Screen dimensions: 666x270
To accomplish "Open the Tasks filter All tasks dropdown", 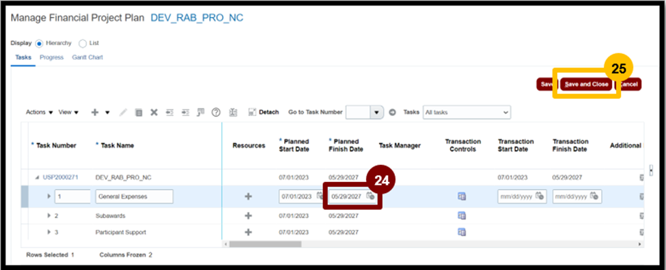I will pyautogui.click(x=467, y=112).
